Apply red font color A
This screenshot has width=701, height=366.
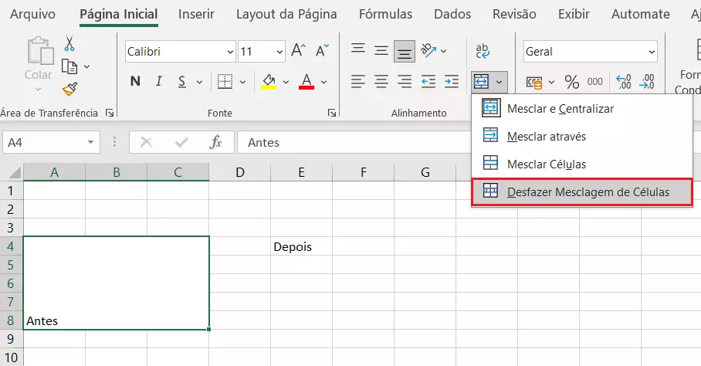pyautogui.click(x=306, y=81)
